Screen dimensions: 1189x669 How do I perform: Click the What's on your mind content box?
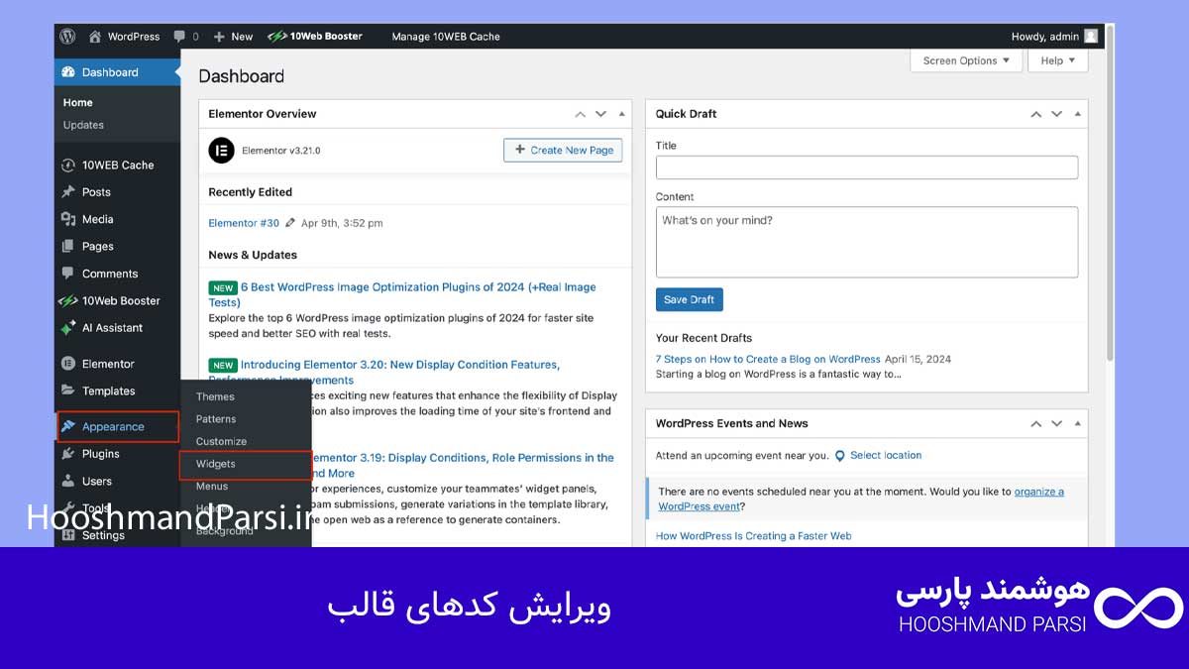[867, 242]
